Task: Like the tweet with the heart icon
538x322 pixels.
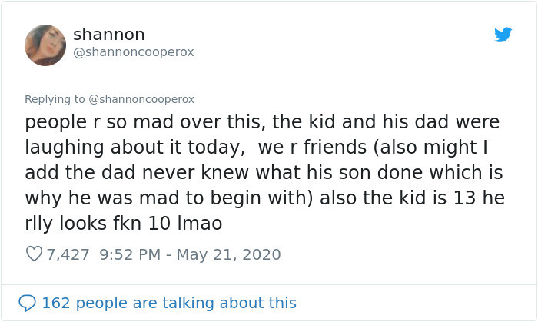Action: [33, 254]
